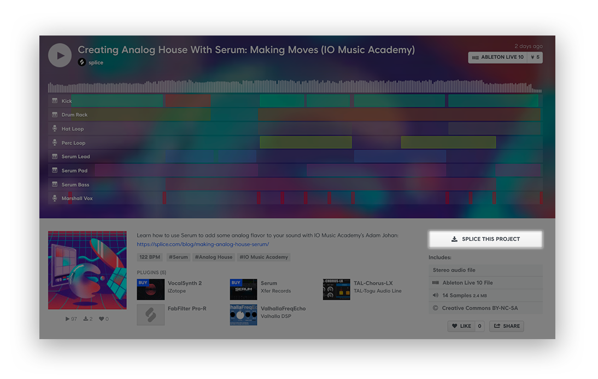The image size is (598, 379).
Task: Click the #IO Music Academy tag
Action: pyautogui.click(x=263, y=257)
